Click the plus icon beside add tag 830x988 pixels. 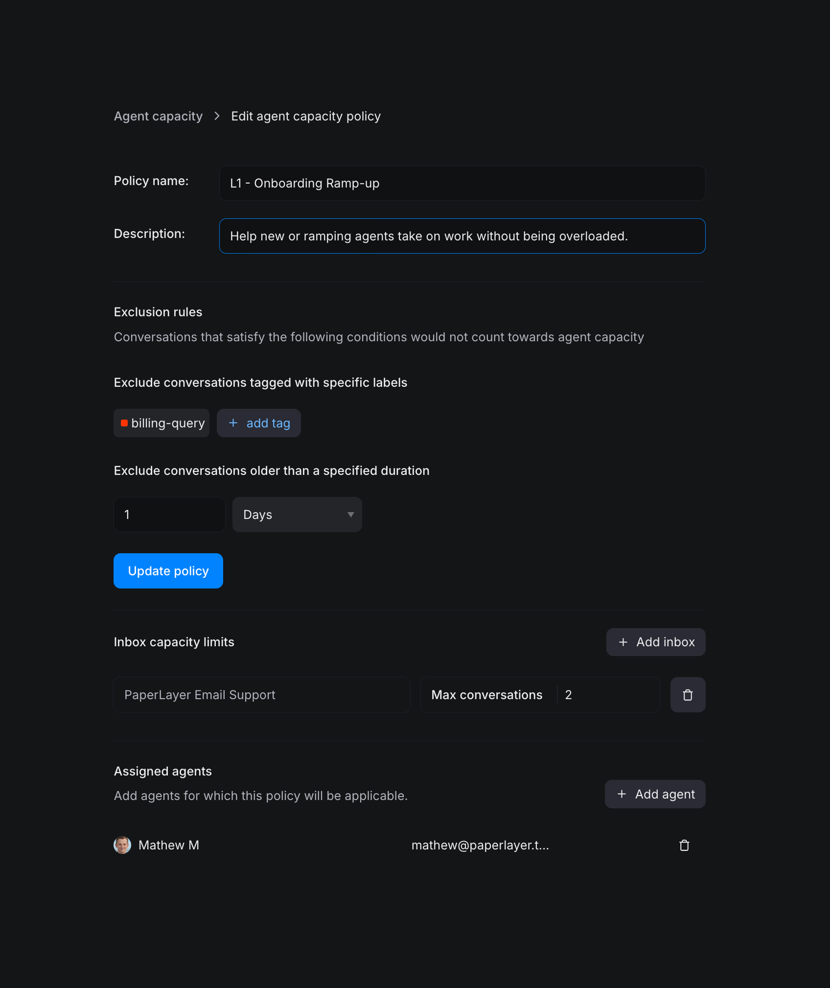pyautogui.click(x=233, y=423)
